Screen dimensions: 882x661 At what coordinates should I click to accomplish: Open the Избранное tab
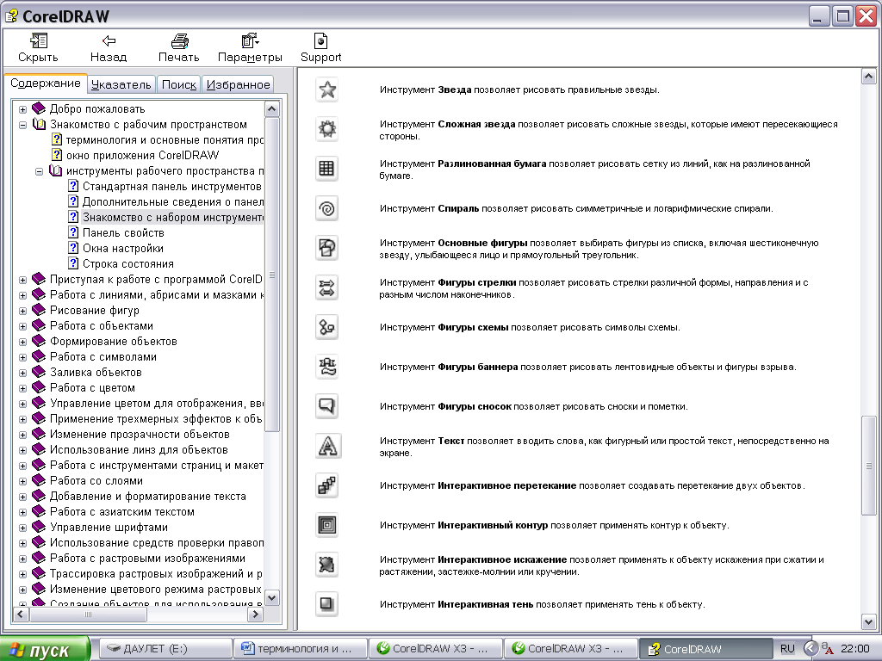coord(238,85)
